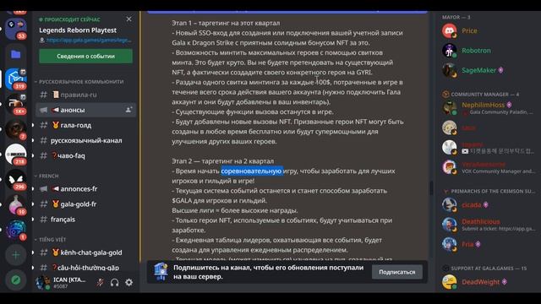Open User Settings gear icon
The height and width of the screenshot is (304, 541).
(129, 283)
